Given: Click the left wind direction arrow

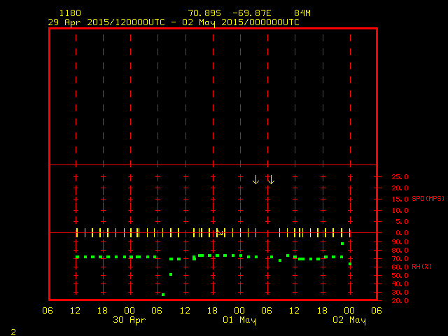Looking at the screenshot, I should pyautogui.click(x=255, y=179).
